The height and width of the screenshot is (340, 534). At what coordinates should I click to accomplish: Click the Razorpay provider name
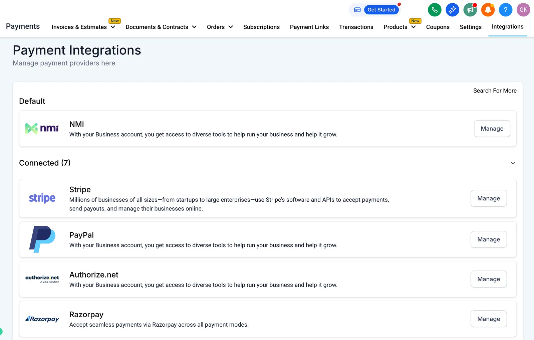pos(86,315)
